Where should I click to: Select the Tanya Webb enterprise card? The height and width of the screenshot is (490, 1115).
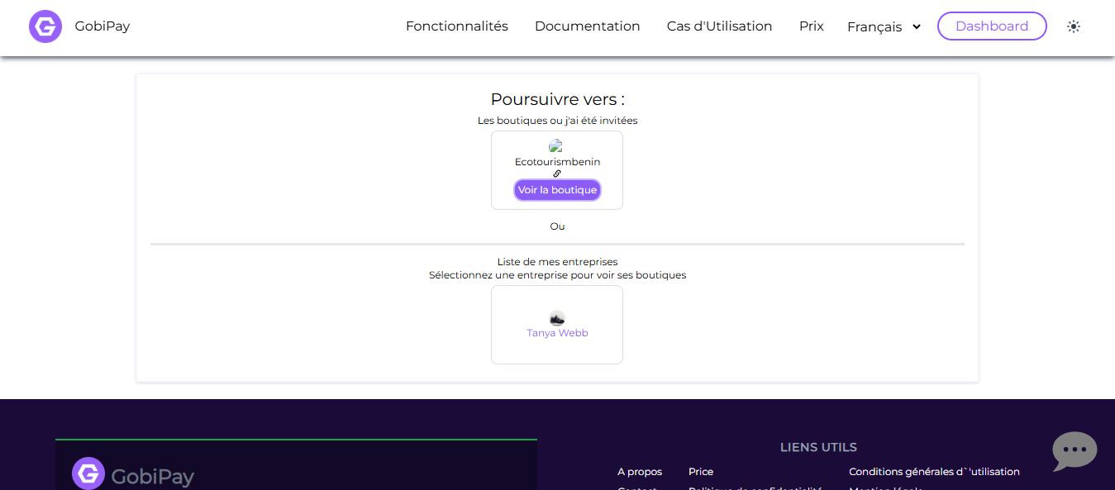point(556,324)
